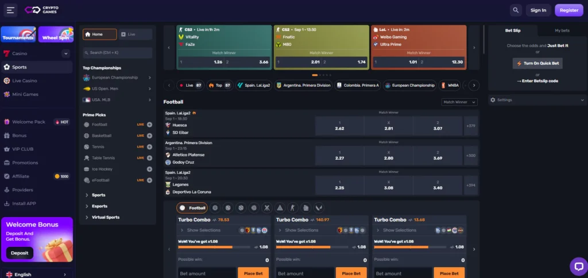The width and height of the screenshot is (588, 278).
Task: Switch to My bets tab
Action: click(562, 30)
